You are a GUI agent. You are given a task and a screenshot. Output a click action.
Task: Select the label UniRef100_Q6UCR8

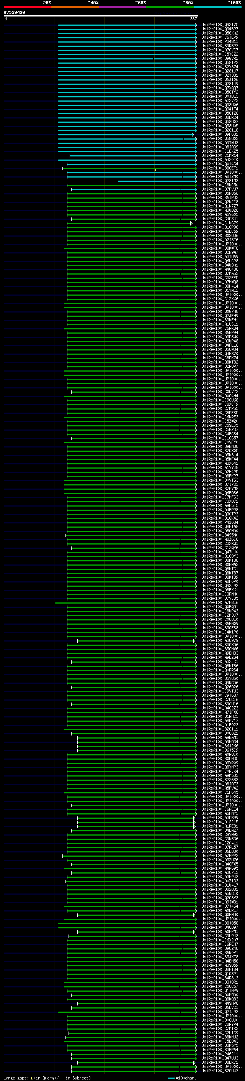[x=220, y=261]
